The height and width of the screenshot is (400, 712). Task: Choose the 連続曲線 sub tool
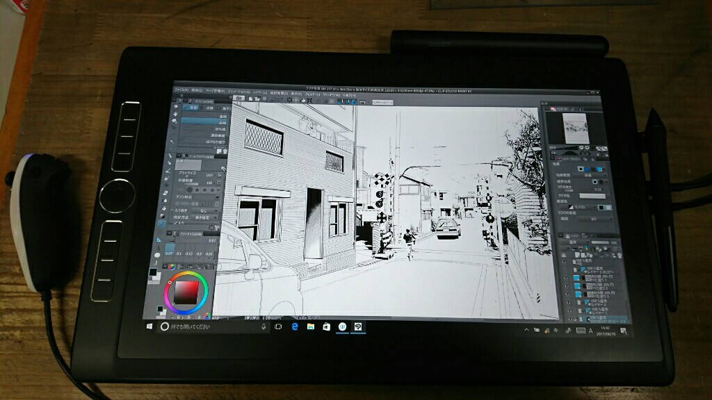203,135
